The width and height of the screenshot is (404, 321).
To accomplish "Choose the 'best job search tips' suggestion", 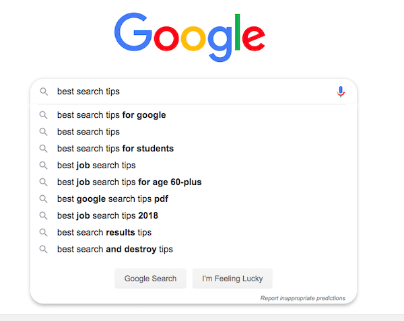I will 193,166.
